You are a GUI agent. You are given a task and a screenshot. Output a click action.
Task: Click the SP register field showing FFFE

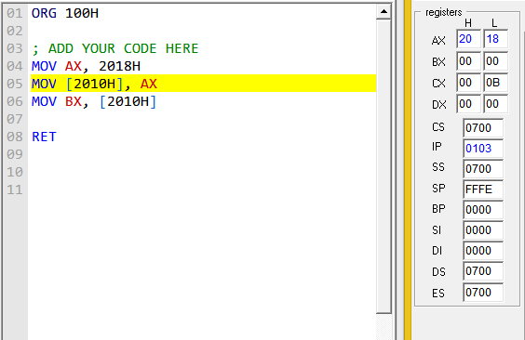coord(483,190)
